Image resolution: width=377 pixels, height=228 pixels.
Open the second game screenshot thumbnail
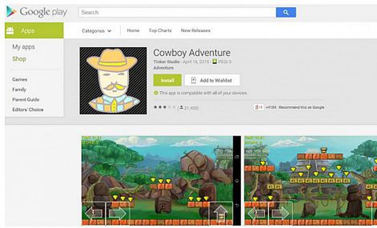tap(311, 181)
